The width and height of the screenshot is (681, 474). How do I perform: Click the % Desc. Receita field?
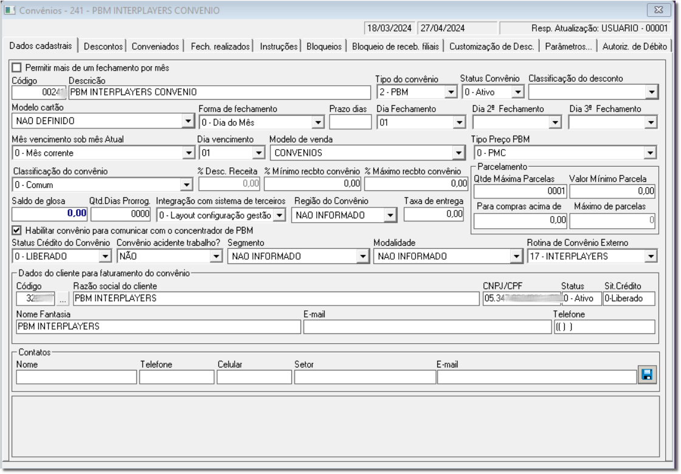tap(229, 184)
